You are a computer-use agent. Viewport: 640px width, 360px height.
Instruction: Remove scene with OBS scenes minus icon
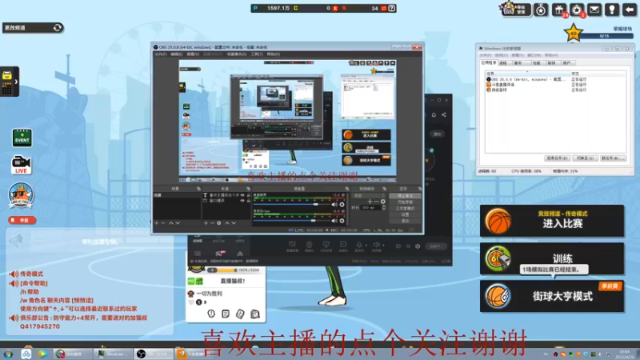click(163, 223)
